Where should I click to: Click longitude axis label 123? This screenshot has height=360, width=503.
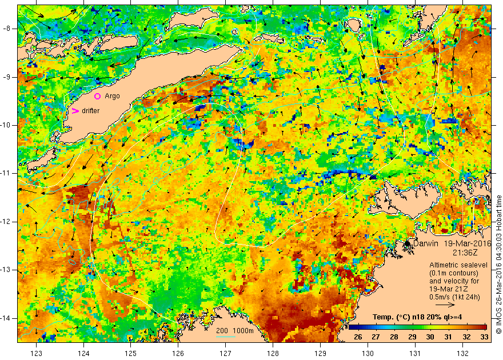click(x=36, y=353)
